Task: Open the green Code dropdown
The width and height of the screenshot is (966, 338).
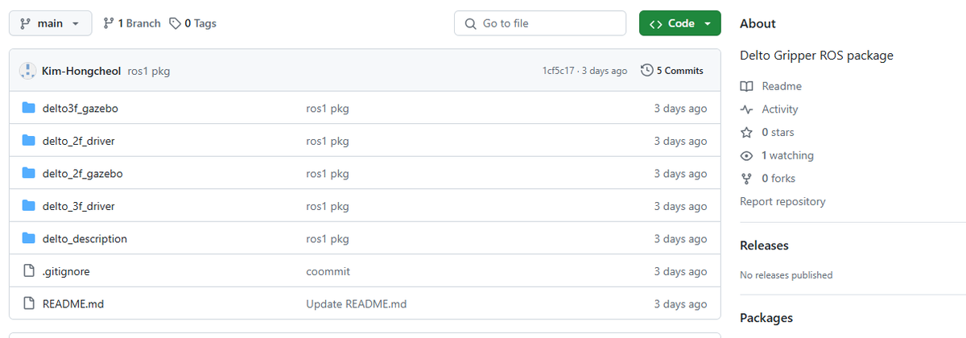Action: [679, 23]
